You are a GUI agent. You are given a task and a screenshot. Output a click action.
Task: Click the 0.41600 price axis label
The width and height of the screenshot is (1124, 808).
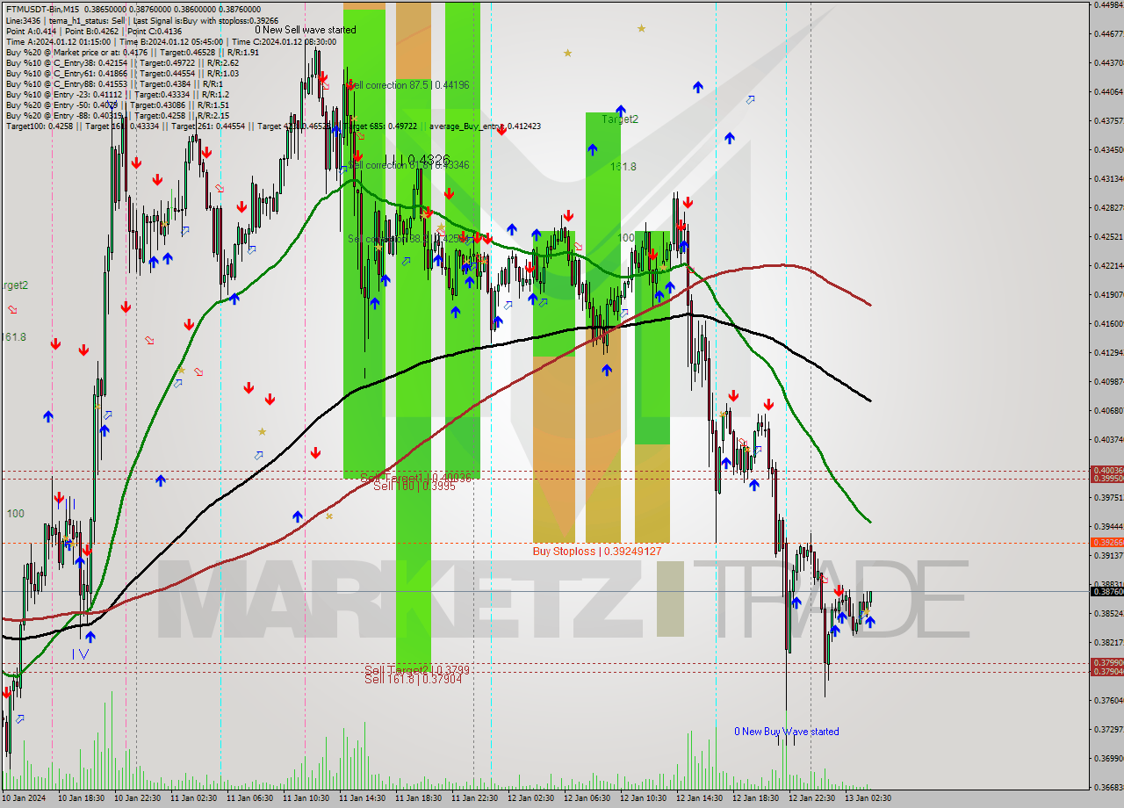tap(1108, 323)
